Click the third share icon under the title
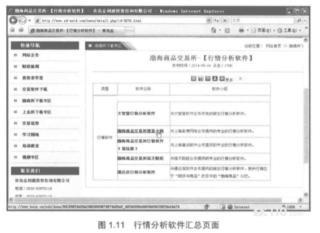The image size is (320, 233). pos(208,78)
